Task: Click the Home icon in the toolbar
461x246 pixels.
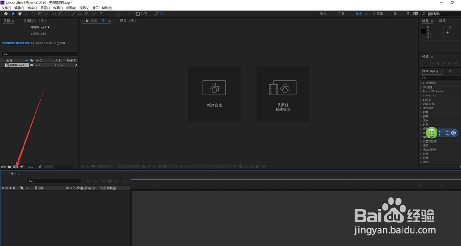Action: point(6,13)
